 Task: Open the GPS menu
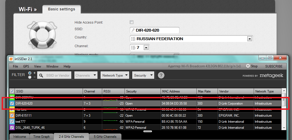(x=26, y=66)
